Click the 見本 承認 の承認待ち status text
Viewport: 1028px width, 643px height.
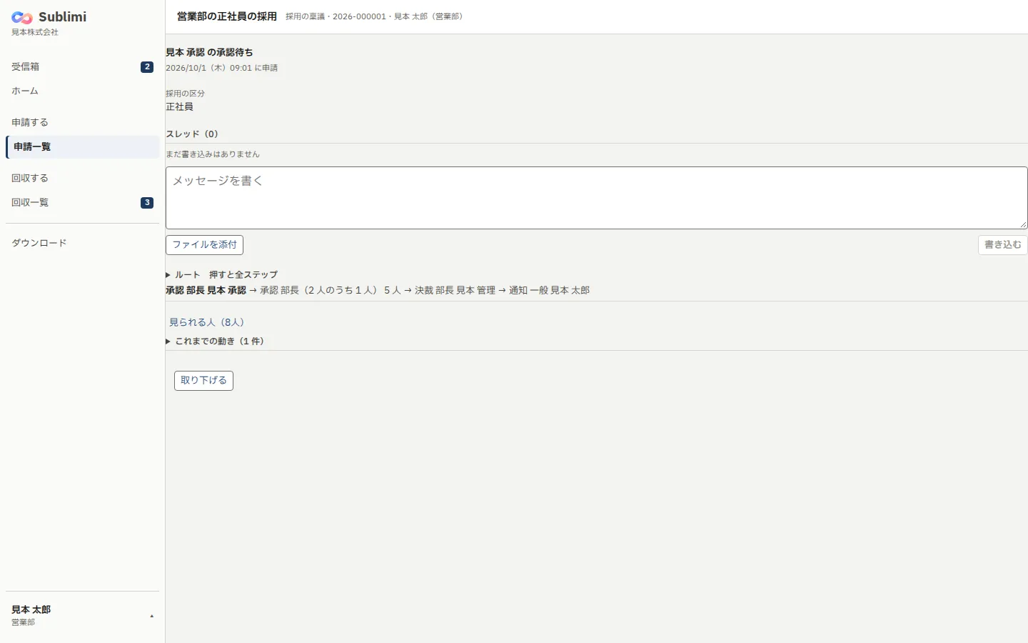click(209, 52)
